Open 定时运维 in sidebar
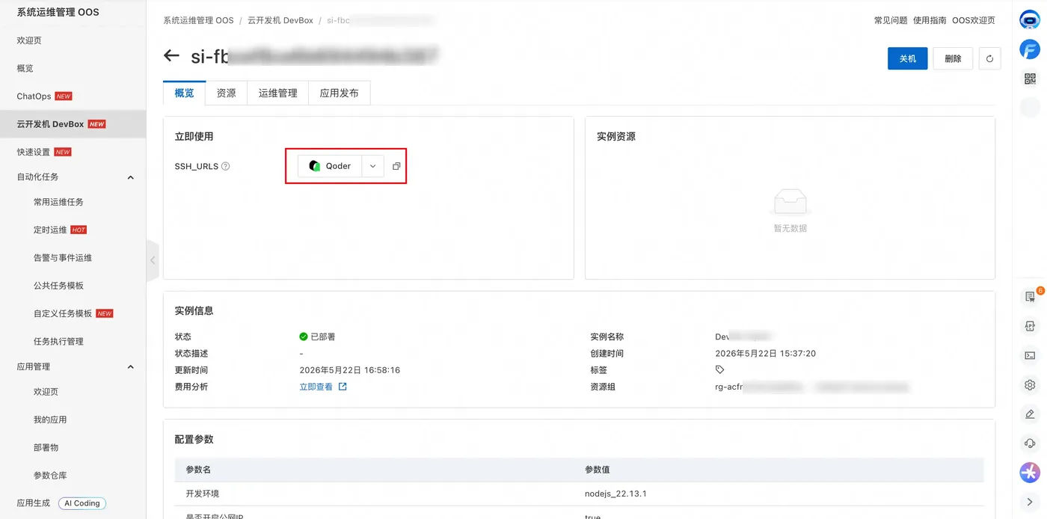 point(50,230)
